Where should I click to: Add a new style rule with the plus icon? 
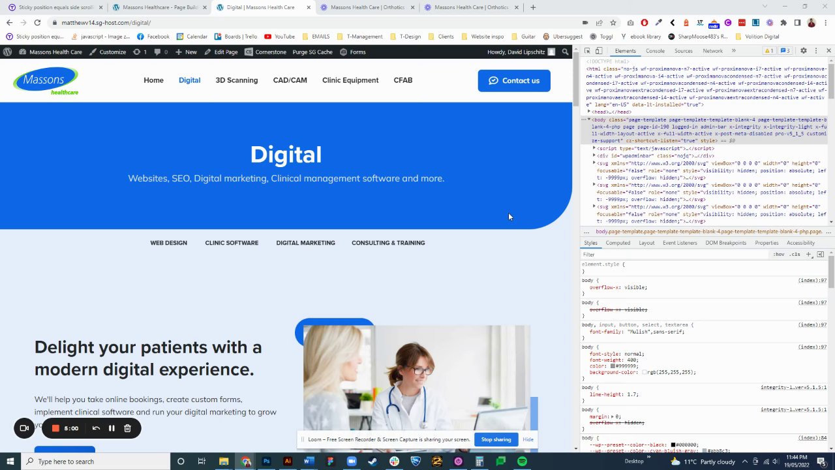click(808, 254)
